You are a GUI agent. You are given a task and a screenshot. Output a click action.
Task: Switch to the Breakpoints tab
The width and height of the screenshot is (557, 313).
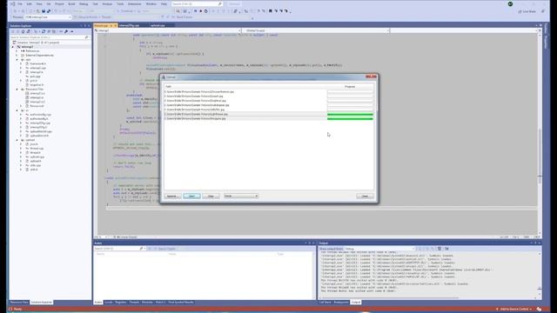pos(341,303)
